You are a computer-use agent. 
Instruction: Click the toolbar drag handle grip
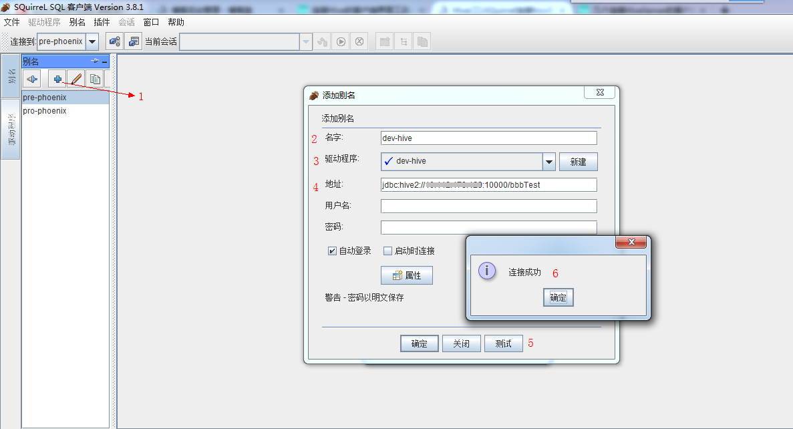(x=5, y=41)
